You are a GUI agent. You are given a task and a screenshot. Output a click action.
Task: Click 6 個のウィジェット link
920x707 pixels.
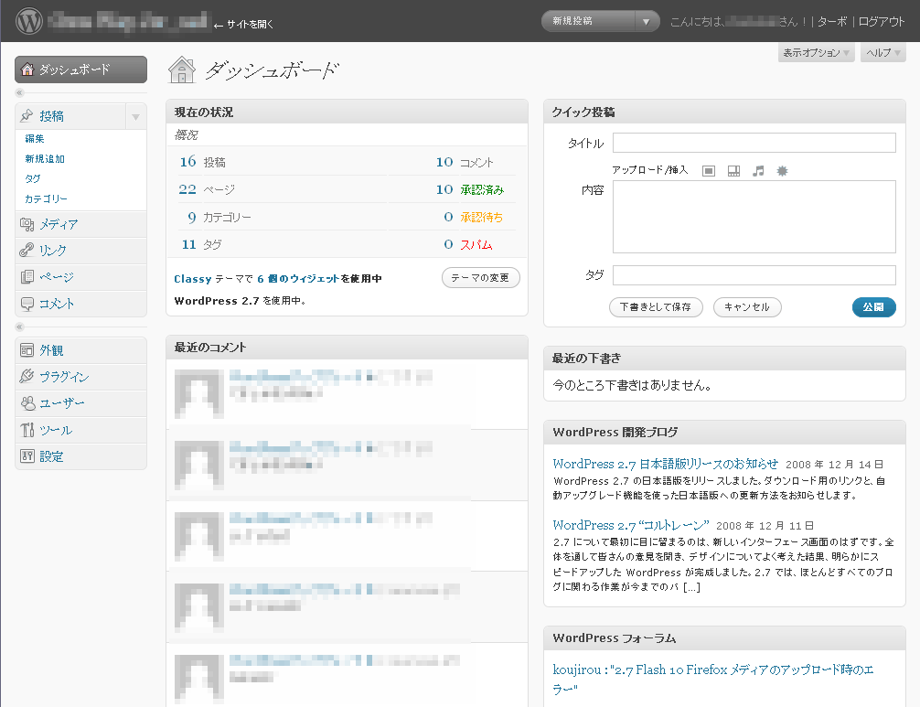[x=298, y=279]
